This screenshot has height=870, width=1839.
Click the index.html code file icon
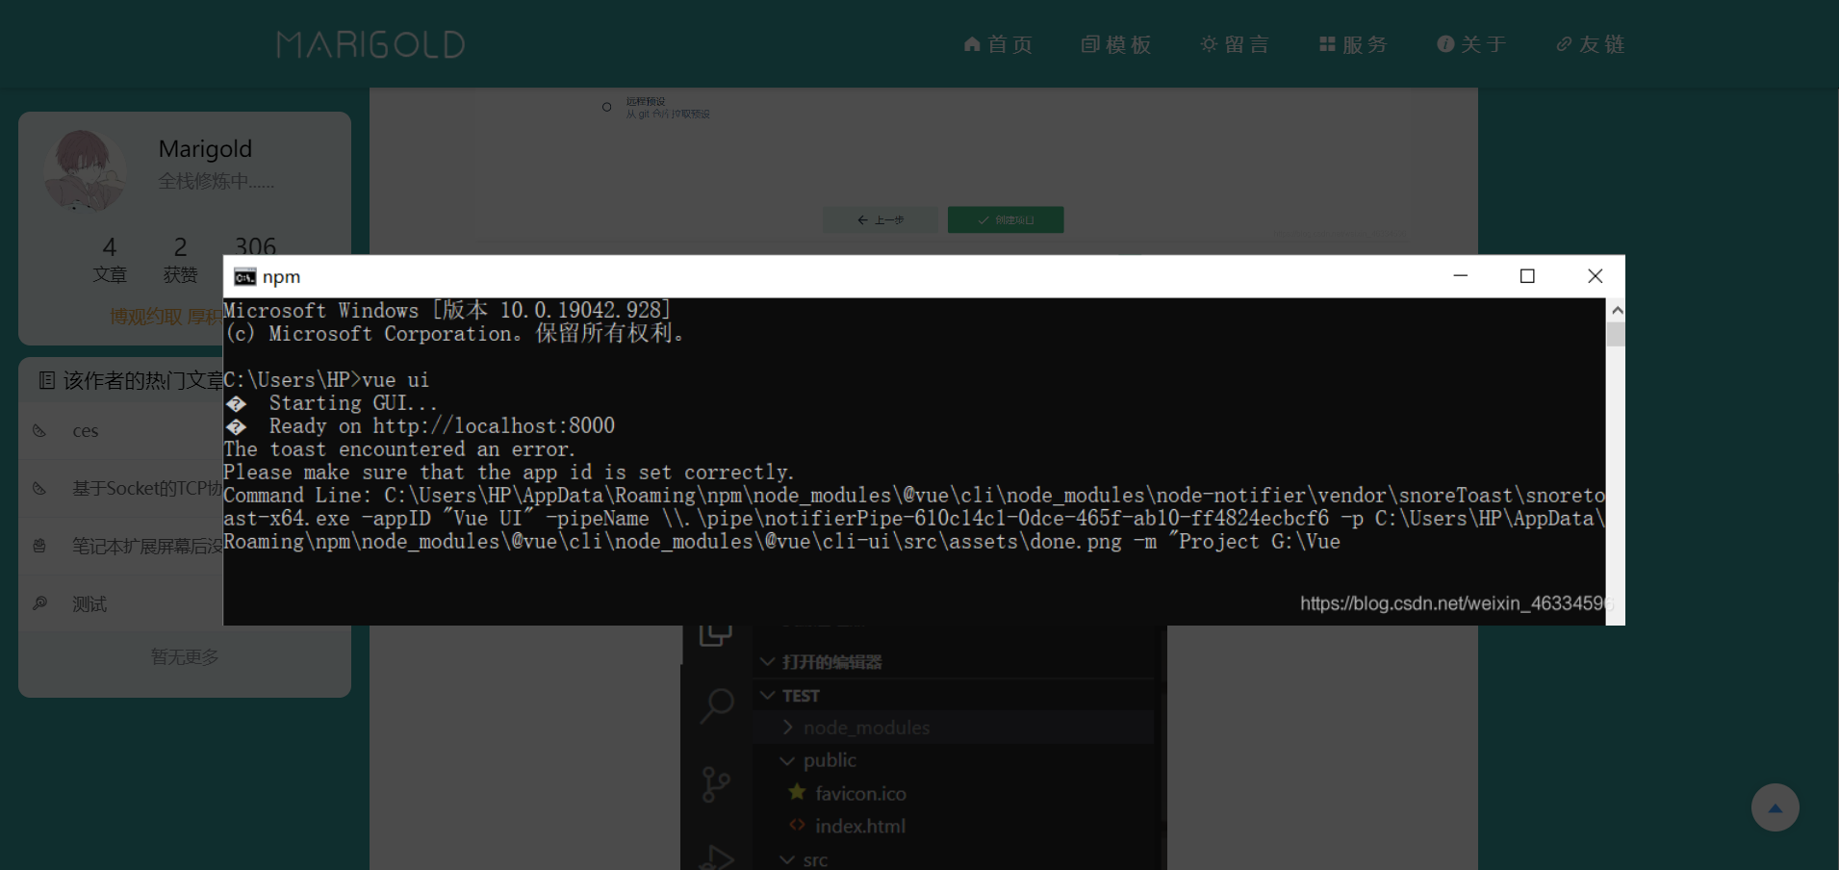click(x=797, y=825)
